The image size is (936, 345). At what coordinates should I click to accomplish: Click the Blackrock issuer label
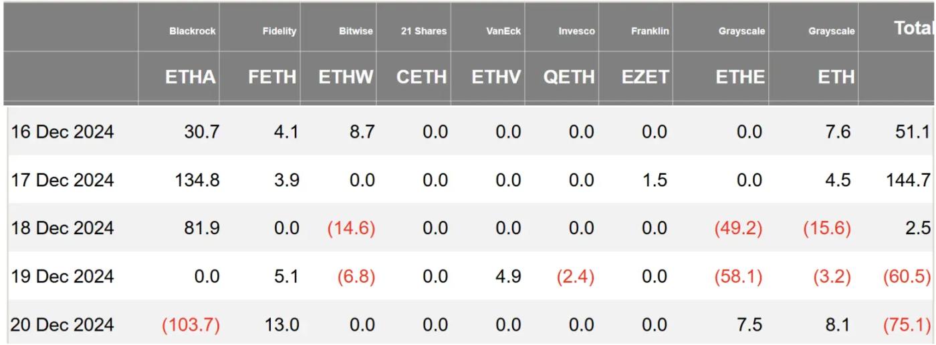(193, 31)
